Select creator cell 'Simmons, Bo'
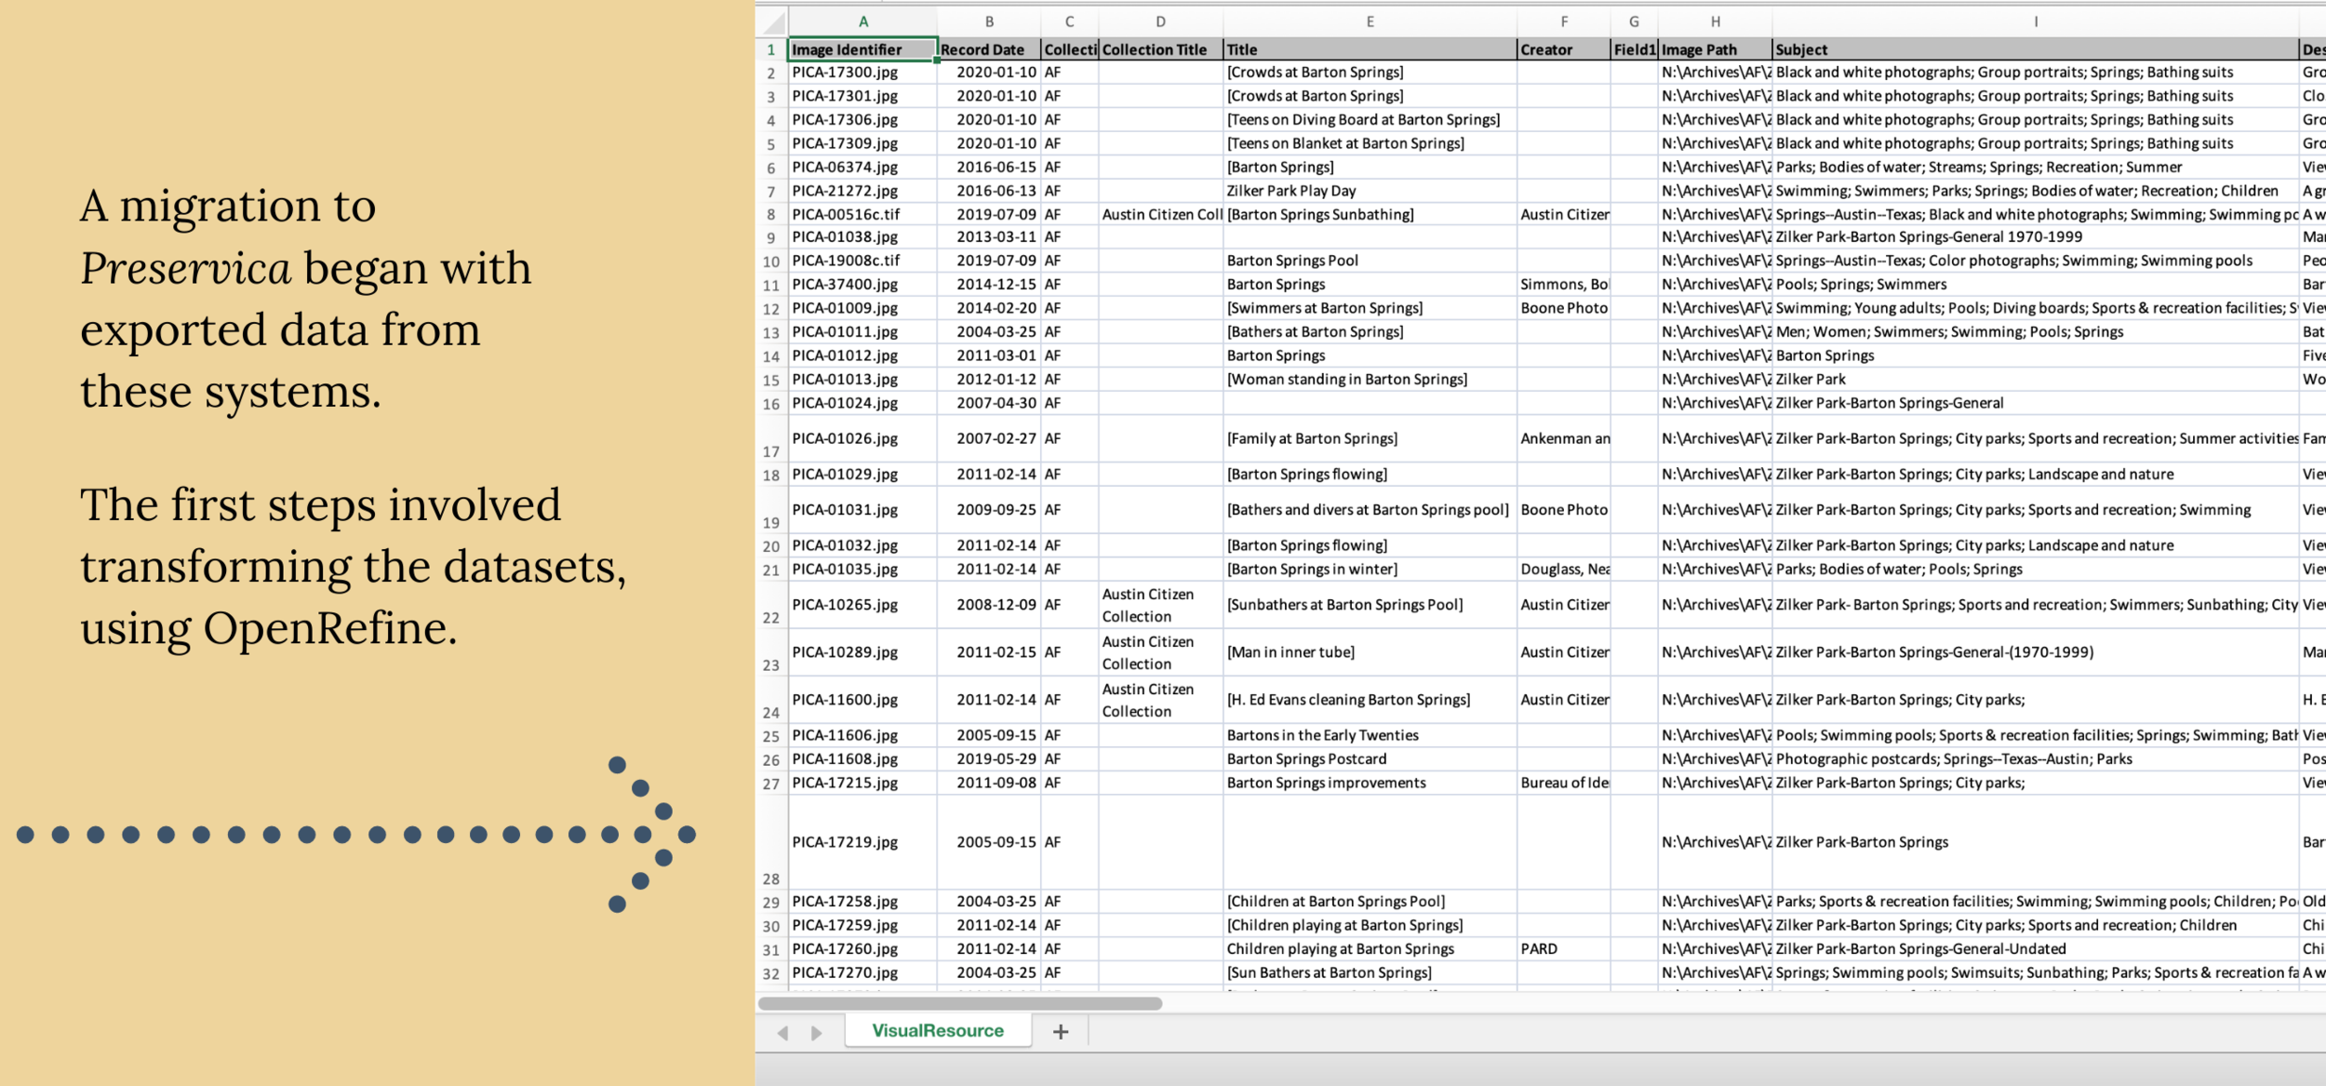Image resolution: width=2326 pixels, height=1086 pixels. (x=1563, y=285)
